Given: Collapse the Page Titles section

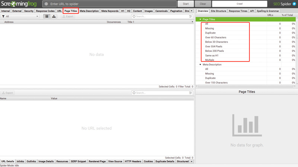Looking at the screenshot, I should point(200,19).
